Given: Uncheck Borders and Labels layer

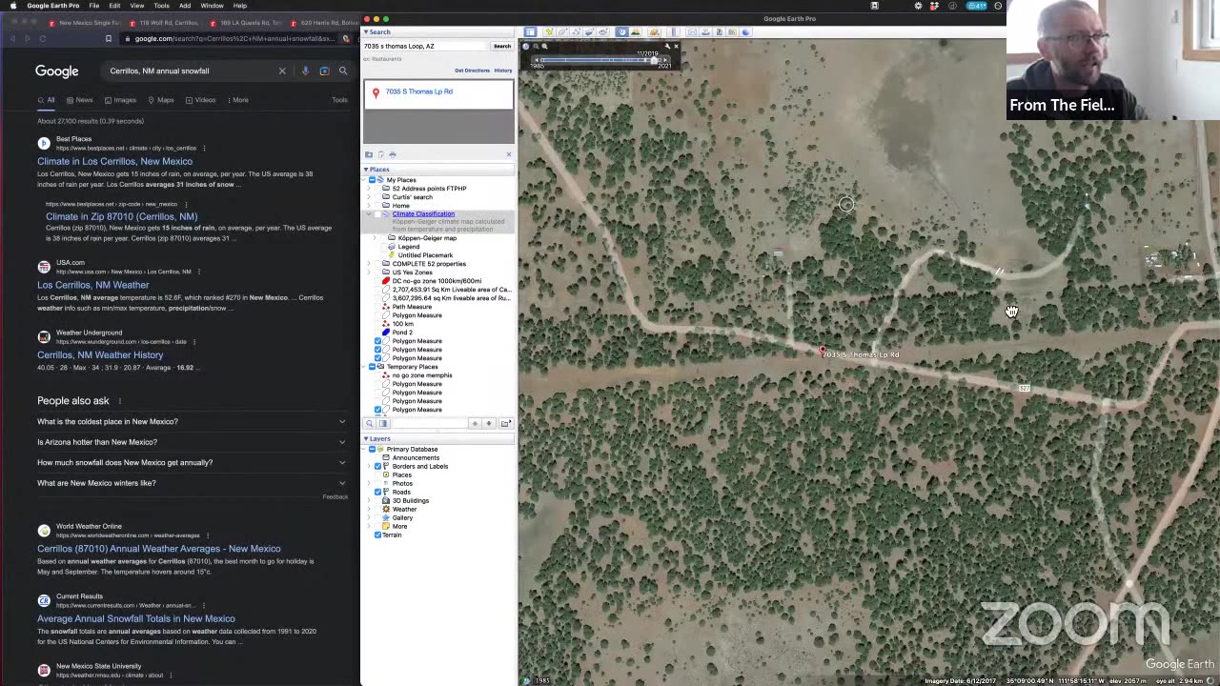Looking at the screenshot, I should click(377, 466).
